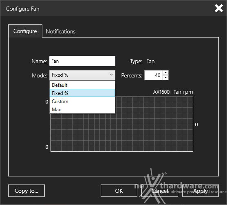227x205 pixels.
Task: Switch to the Notifications tab
Action: pyautogui.click(x=60, y=31)
